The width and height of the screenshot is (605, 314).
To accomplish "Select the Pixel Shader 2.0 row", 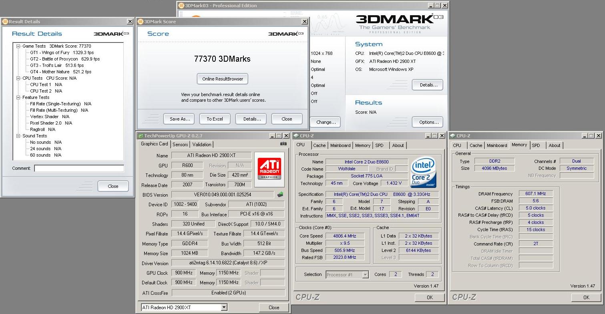I will 51,123.
